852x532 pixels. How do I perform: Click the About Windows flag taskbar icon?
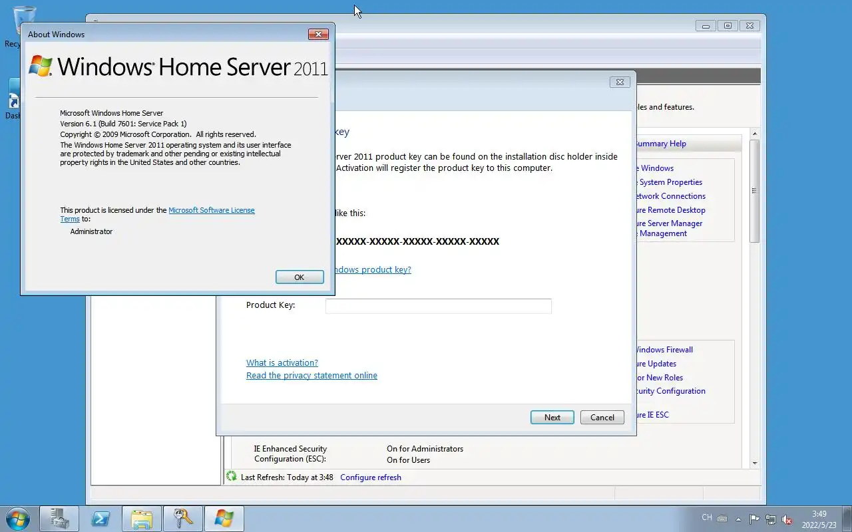pos(224,519)
